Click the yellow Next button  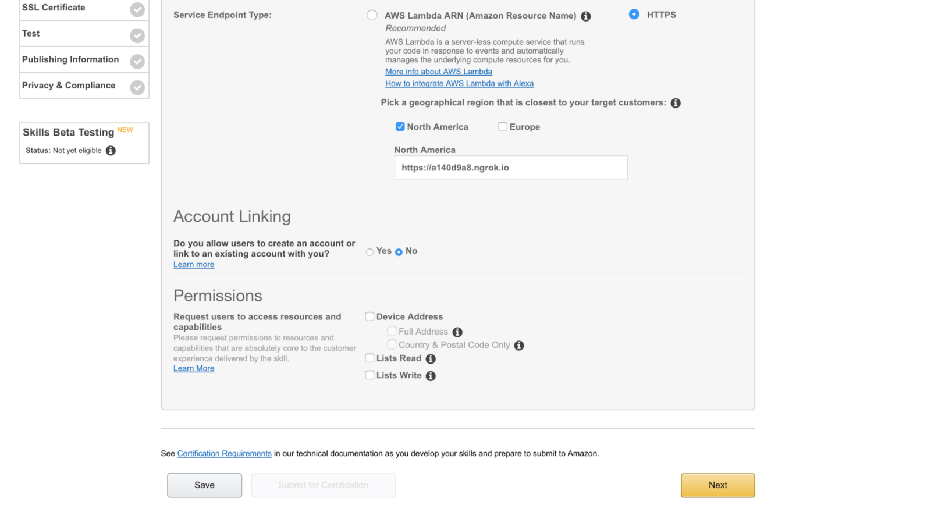[x=717, y=485]
